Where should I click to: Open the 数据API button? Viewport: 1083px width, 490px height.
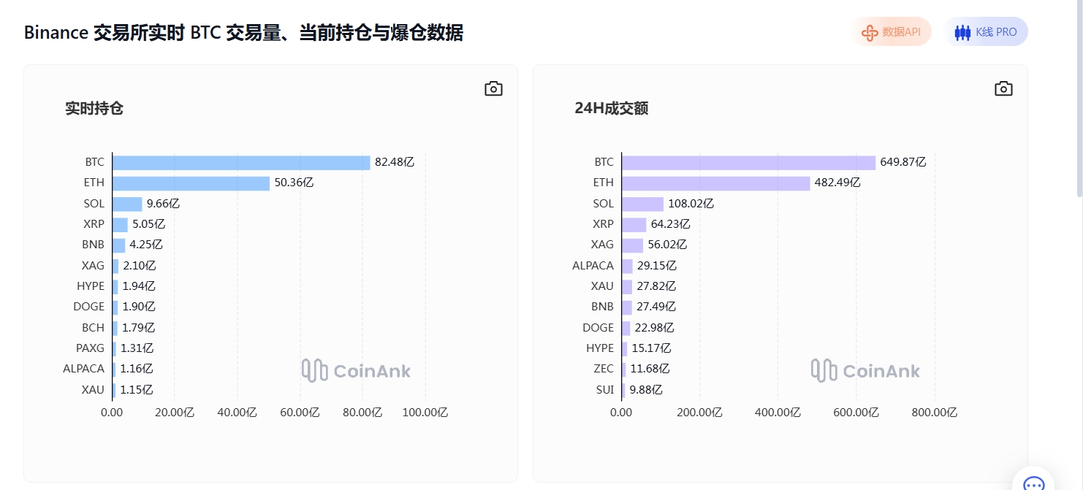point(892,32)
